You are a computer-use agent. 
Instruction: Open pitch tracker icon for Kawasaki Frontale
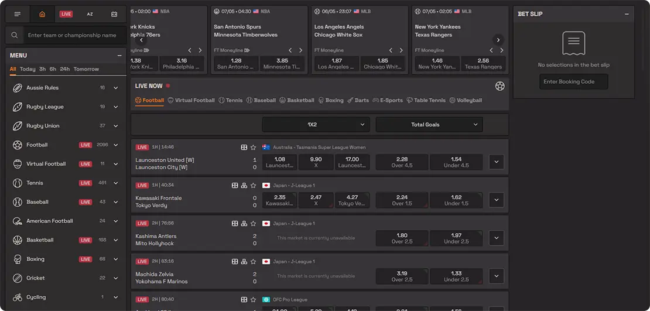(235, 185)
